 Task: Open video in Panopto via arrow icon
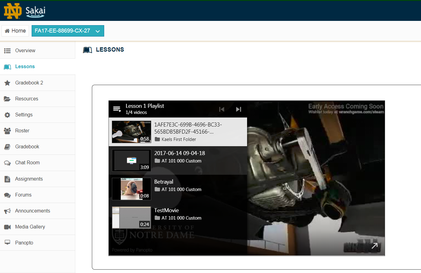click(x=375, y=246)
